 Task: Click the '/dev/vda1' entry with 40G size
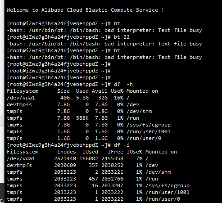21,98
